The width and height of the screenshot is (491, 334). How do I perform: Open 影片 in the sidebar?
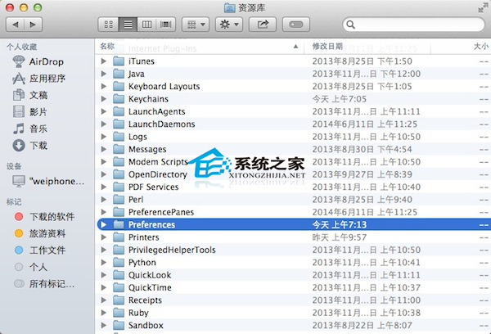pyautogui.click(x=30, y=111)
